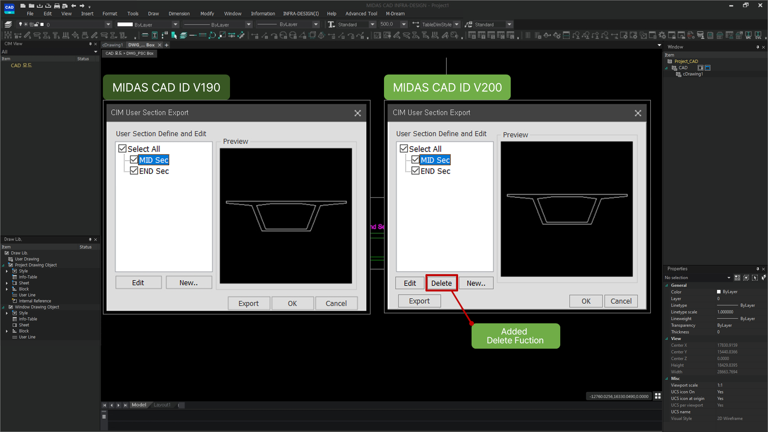
Task: Toggle Select All checkbox in V200 dialog
Action: (x=404, y=148)
